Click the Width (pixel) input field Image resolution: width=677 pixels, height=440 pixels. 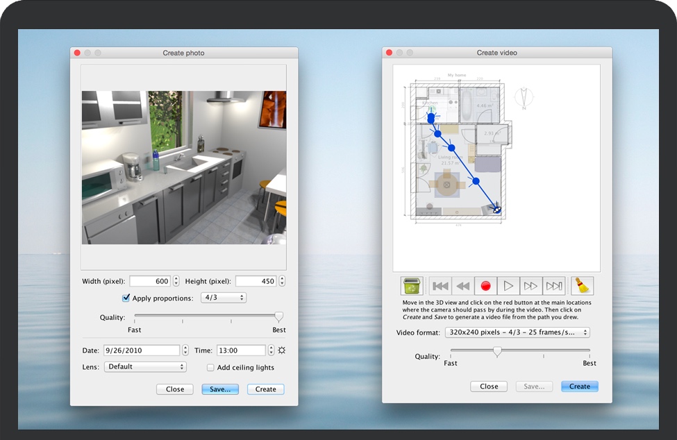click(x=150, y=281)
